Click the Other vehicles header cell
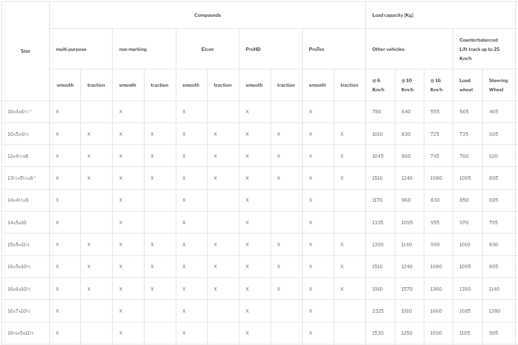 coord(388,49)
